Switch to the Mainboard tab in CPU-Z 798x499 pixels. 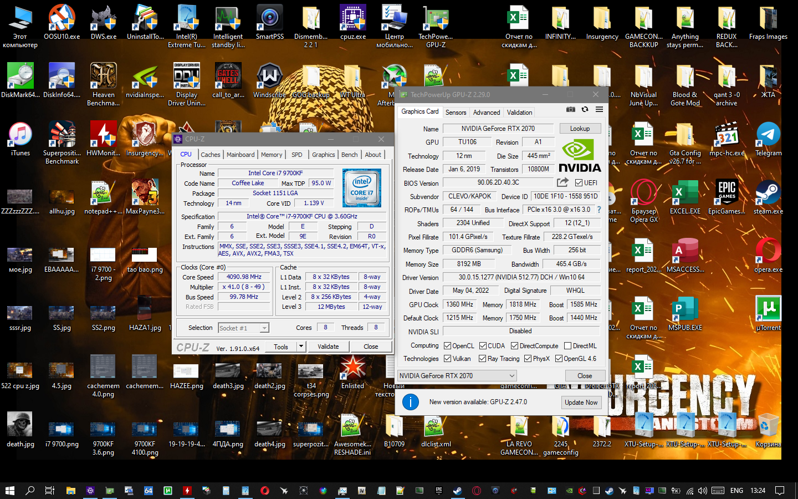241,155
